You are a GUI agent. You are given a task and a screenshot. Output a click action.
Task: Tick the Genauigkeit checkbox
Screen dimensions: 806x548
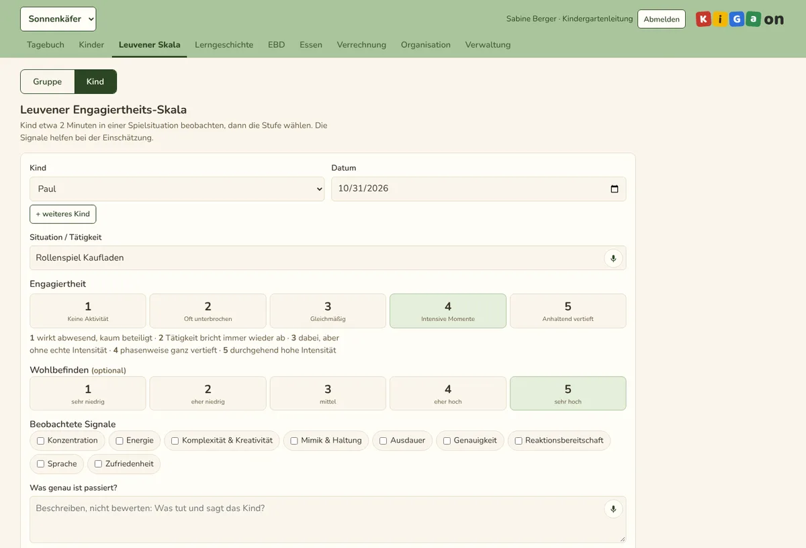447,441
